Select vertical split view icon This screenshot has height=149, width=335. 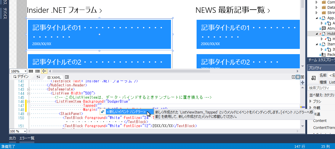click(x=293, y=77)
